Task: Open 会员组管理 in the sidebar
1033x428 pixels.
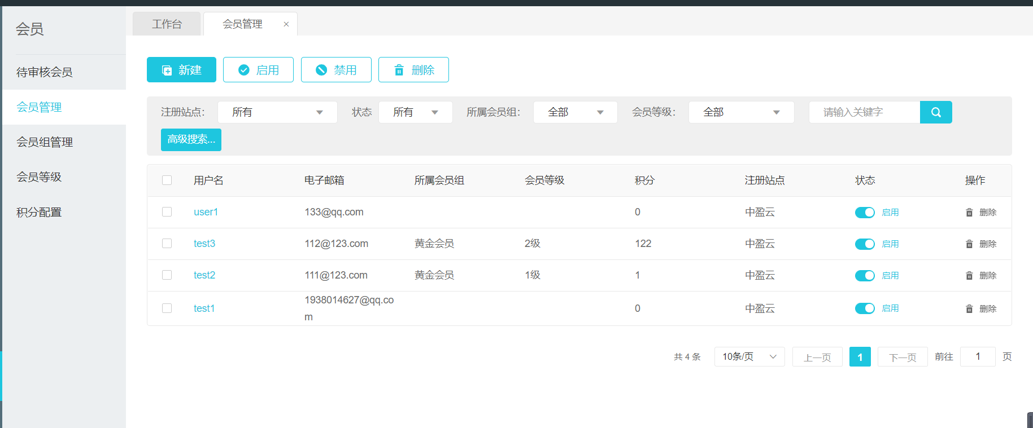Action: (45, 142)
